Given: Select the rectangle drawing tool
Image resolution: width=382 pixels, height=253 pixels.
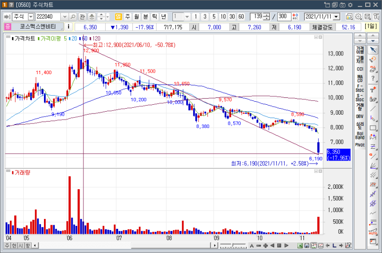Looking at the screenshot, I should tap(373, 128).
